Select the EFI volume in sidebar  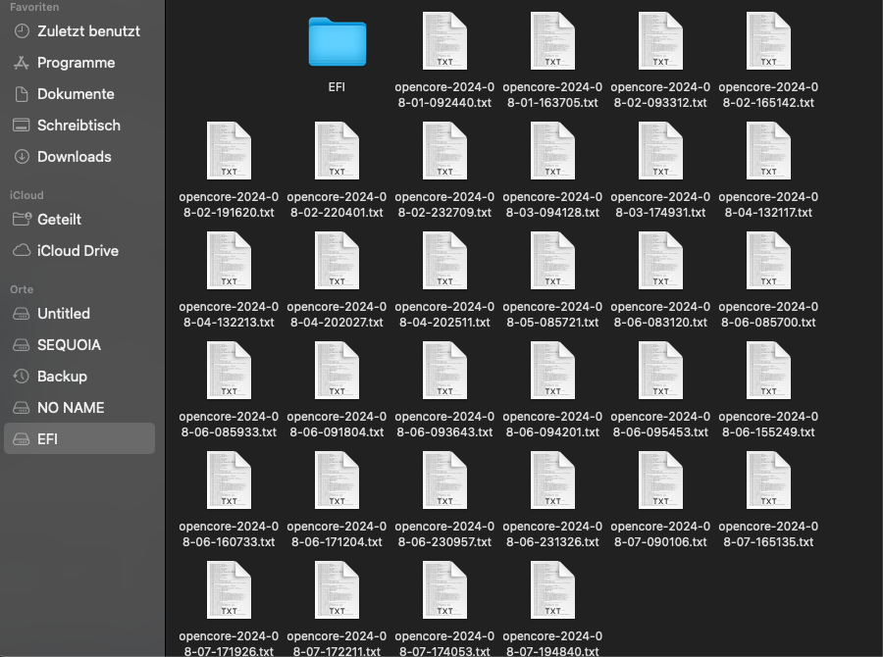(79, 438)
